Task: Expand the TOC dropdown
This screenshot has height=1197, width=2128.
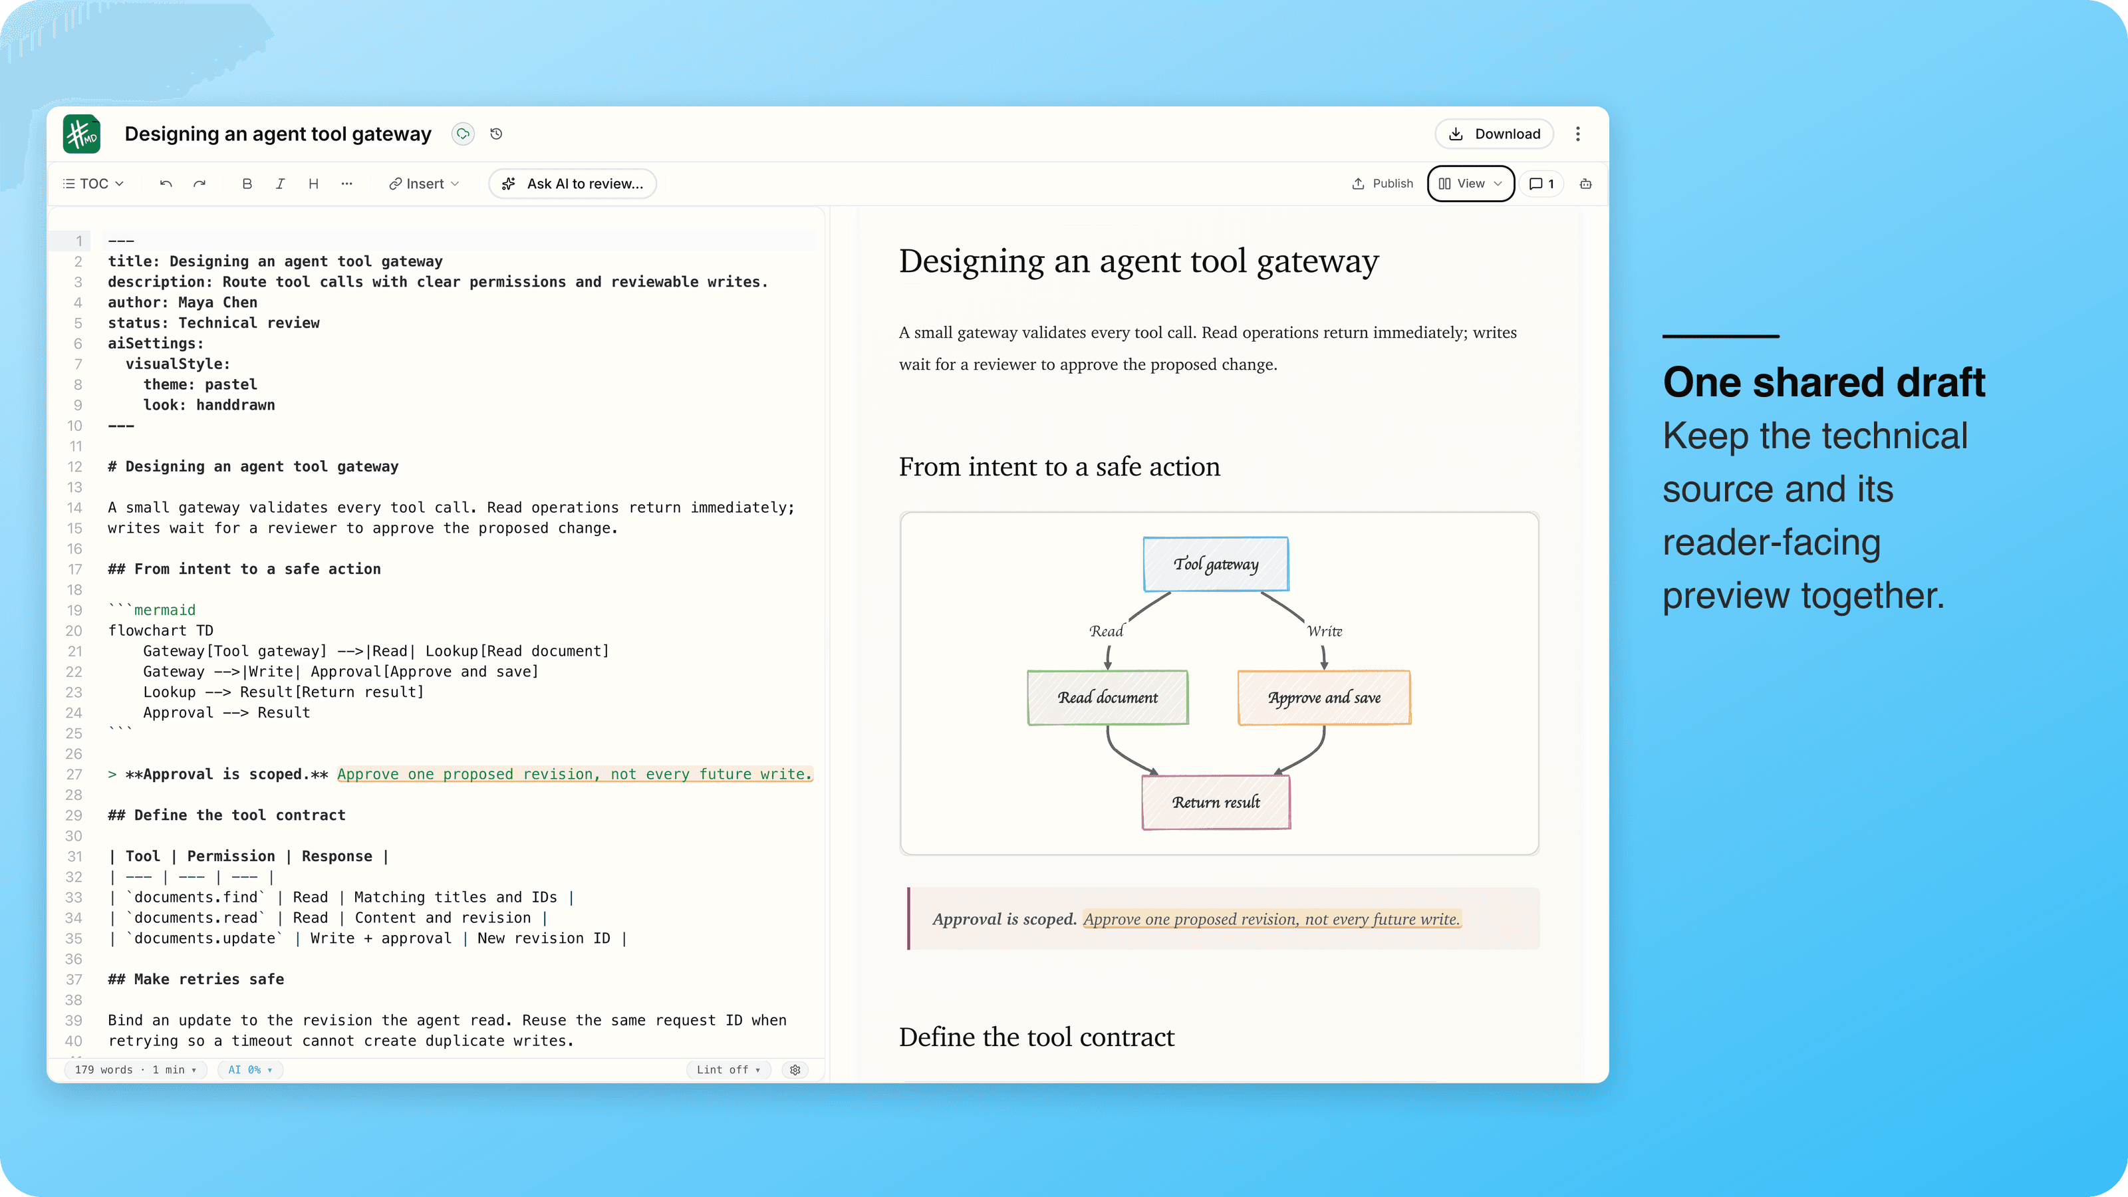Action: (93, 184)
